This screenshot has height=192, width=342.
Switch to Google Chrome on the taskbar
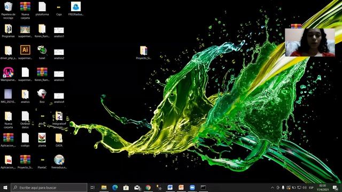pos(148,187)
